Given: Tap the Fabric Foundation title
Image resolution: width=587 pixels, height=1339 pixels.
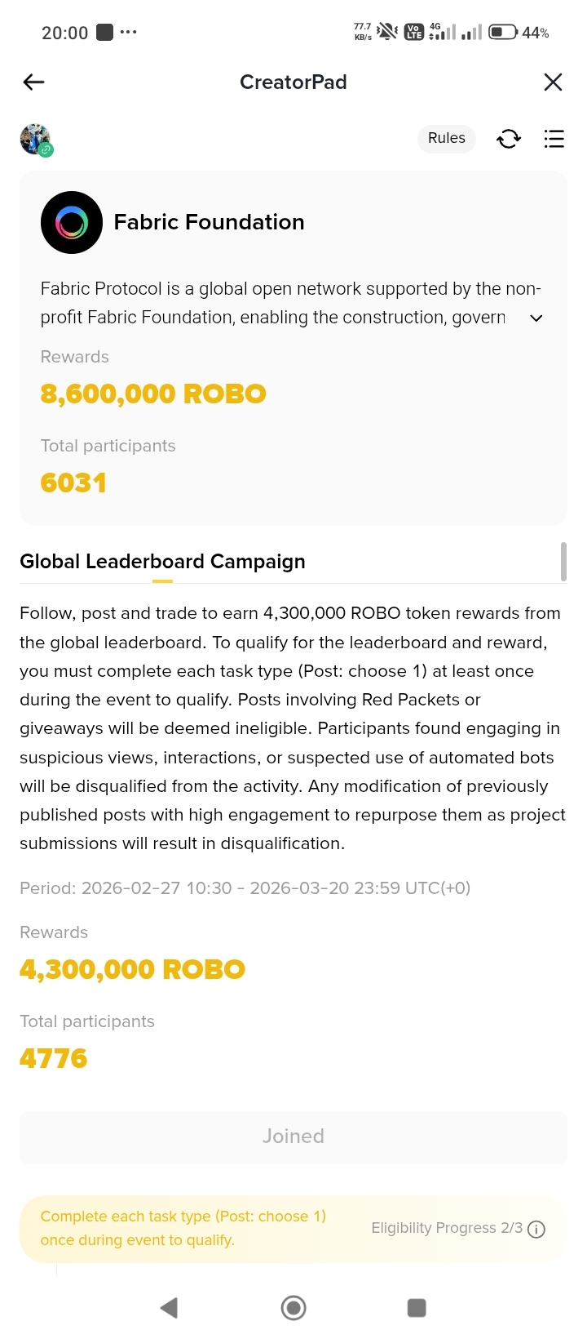Looking at the screenshot, I should (x=209, y=222).
